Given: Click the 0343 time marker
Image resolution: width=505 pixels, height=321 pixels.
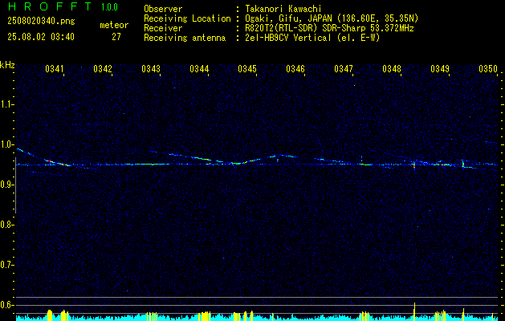Looking at the screenshot, I should [151, 68].
